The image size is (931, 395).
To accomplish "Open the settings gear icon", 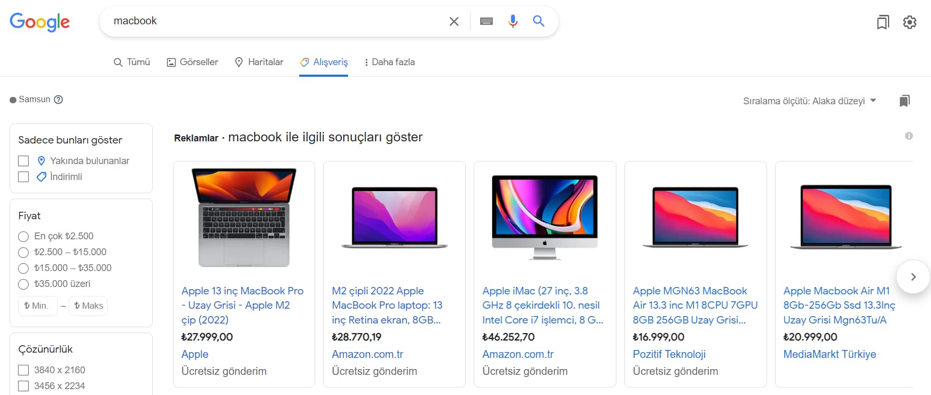I will (x=910, y=22).
